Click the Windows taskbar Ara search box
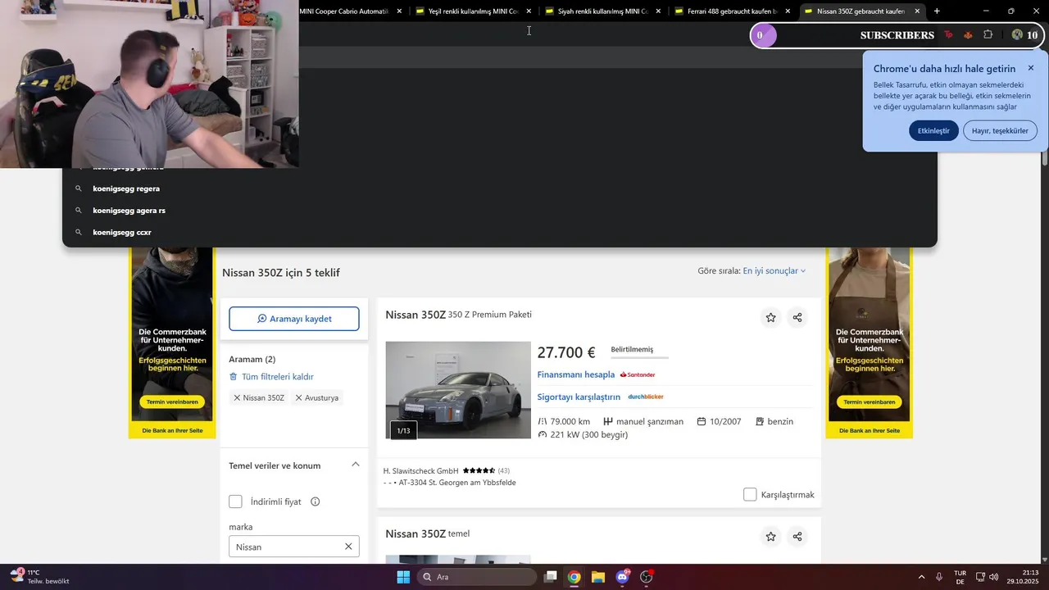The height and width of the screenshot is (590, 1049). click(476, 577)
